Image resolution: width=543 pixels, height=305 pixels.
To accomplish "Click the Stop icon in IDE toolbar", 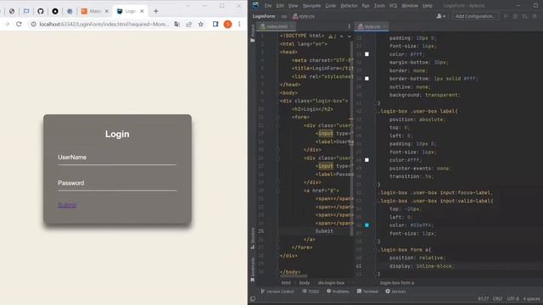I will [535, 16].
